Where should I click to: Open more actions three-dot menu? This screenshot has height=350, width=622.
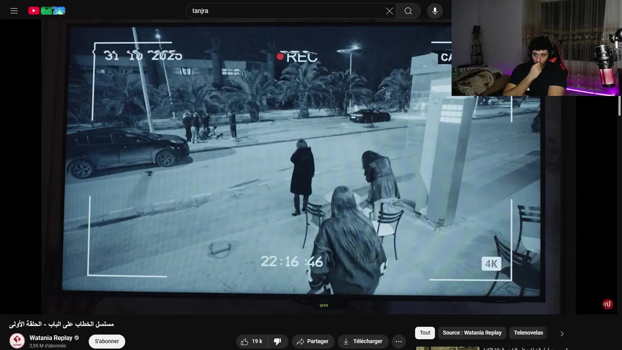398,341
